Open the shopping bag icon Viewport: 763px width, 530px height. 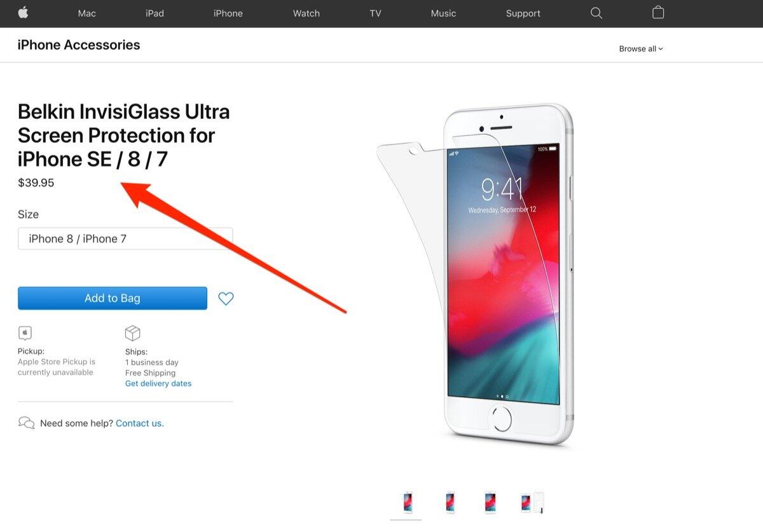point(658,12)
